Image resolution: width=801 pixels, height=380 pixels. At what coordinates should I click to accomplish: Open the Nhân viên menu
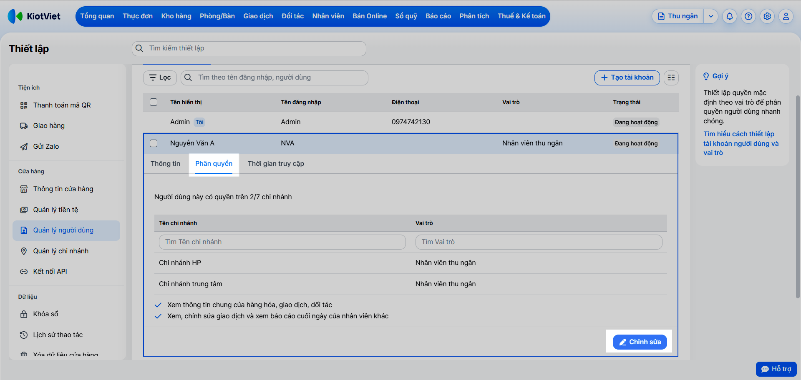(328, 16)
